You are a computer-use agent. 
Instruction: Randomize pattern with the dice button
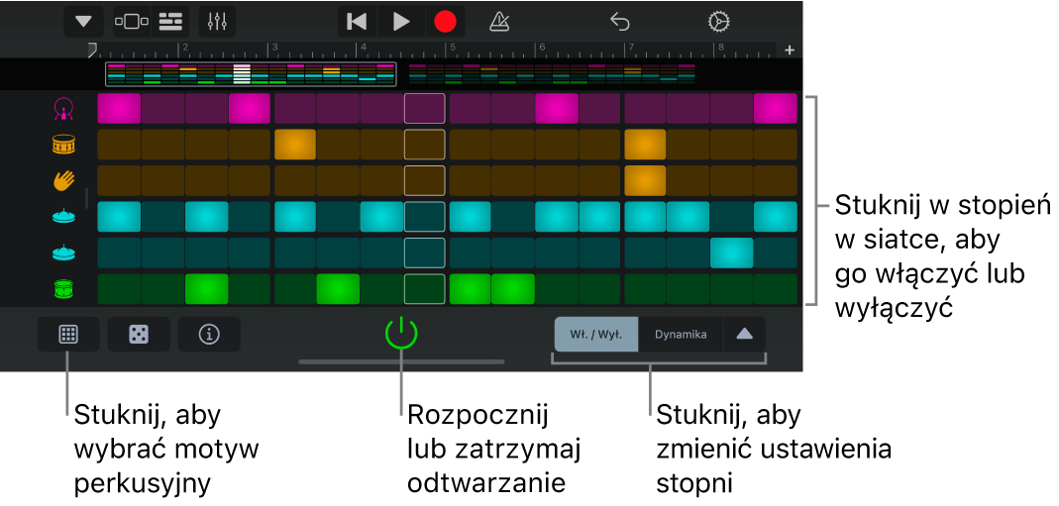139,335
